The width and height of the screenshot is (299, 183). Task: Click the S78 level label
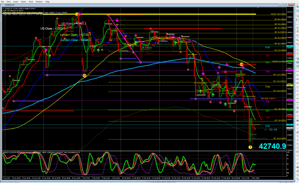point(267,117)
